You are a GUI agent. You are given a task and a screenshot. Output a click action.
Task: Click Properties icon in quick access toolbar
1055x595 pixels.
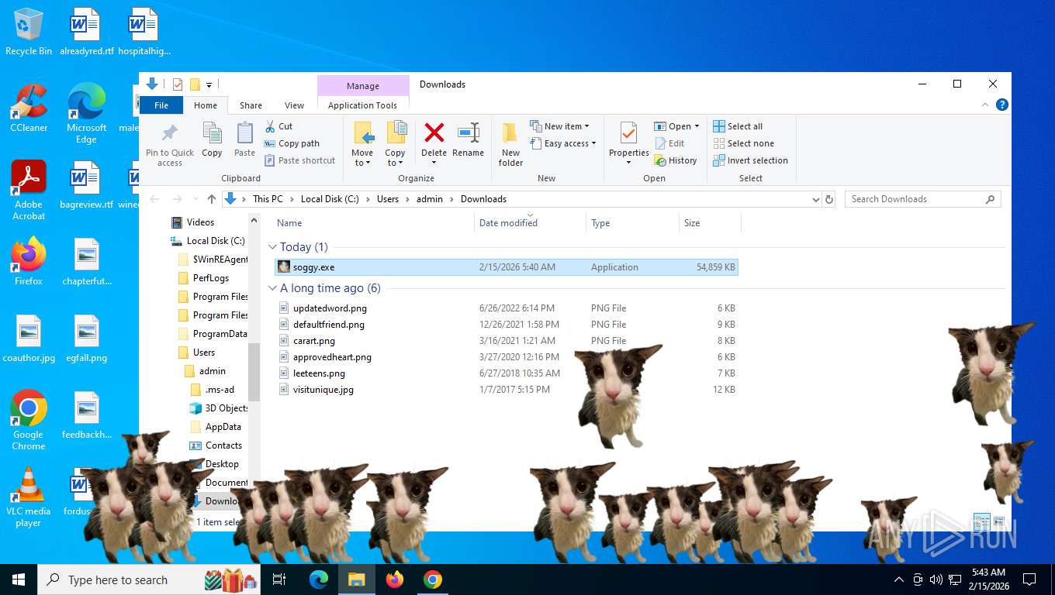(178, 84)
